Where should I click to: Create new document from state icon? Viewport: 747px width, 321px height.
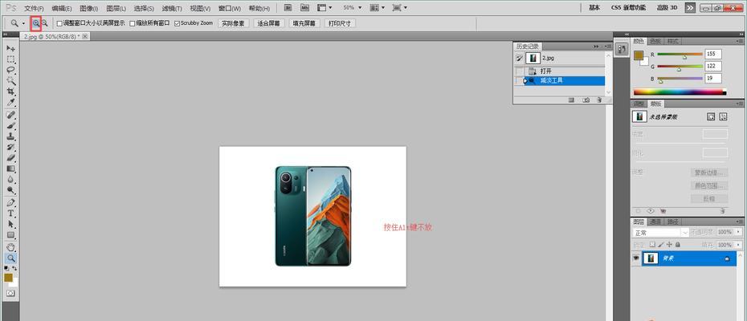[x=572, y=100]
